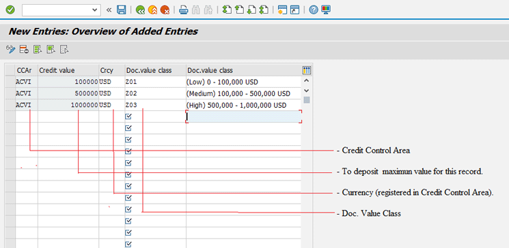The height and width of the screenshot is (248, 509).
Task: Go back using the green Back icon
Action: click(140, 10)
